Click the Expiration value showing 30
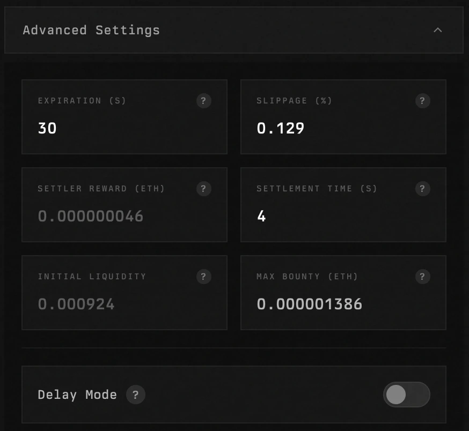This screenshot has height=431, width=469. [47, 128]
